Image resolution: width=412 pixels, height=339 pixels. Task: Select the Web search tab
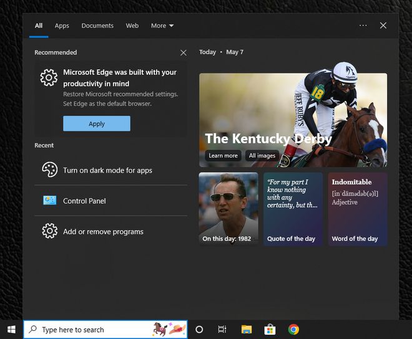pyautogui.click(x=132, y=26)
